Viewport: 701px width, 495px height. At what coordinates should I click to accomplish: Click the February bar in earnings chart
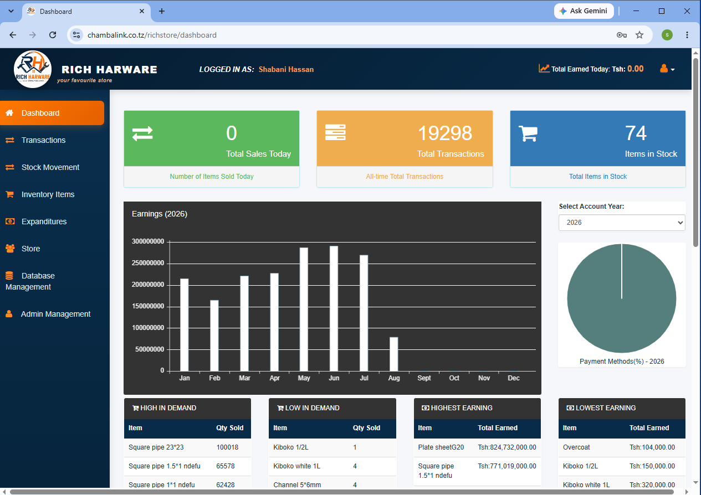[x=214, y=336]
